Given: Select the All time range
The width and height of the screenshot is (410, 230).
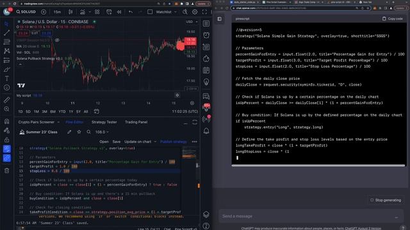Looking at the screenshot, I should 86,112.
